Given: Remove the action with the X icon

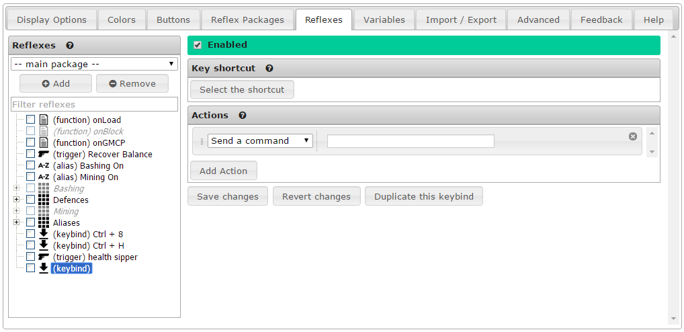Looking at the screenshot, I should coord(632,136).
